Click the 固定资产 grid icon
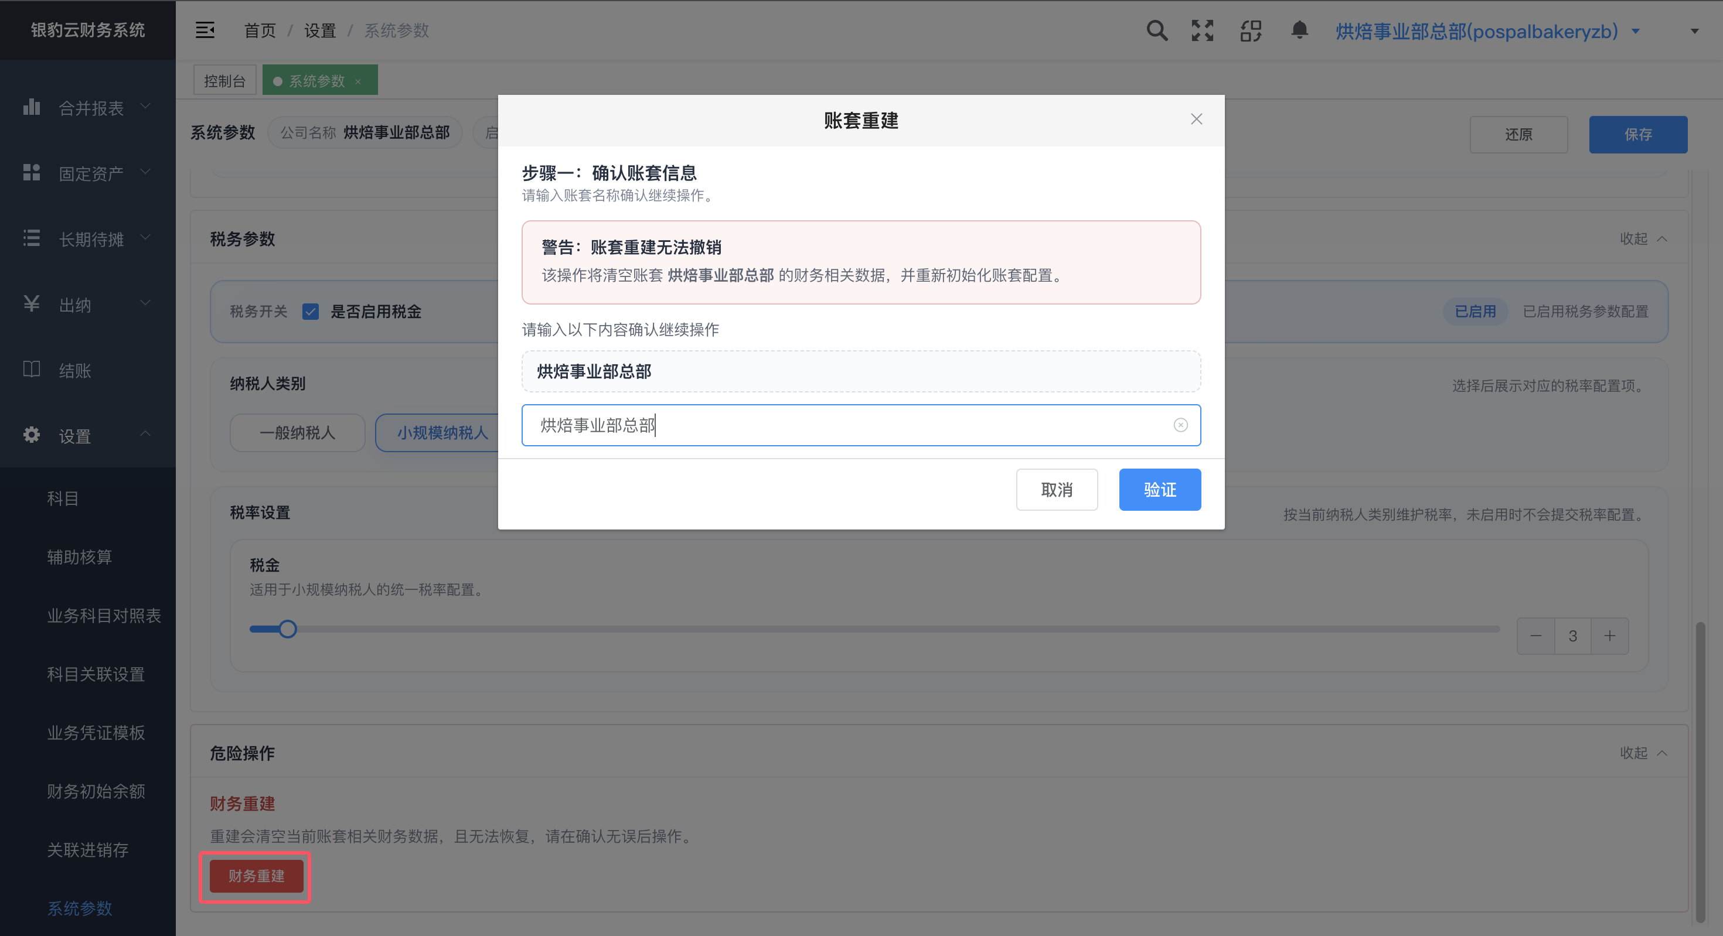 [x=32, y=172]
